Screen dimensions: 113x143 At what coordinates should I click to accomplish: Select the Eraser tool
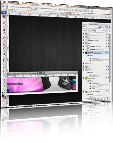[4, 51]
